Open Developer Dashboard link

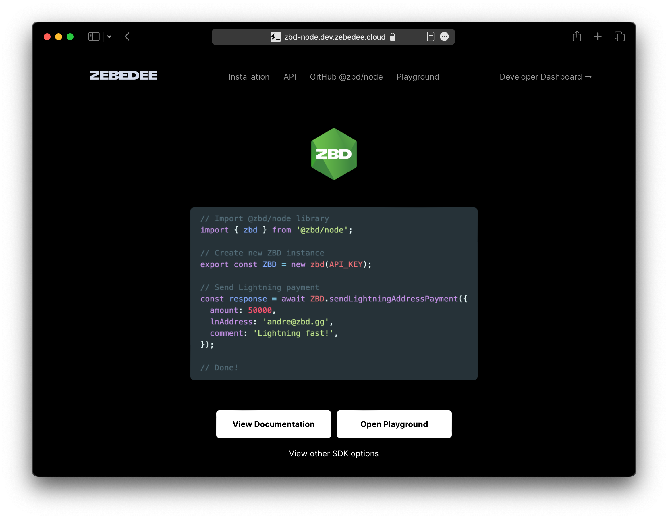(x=545, y=77)
